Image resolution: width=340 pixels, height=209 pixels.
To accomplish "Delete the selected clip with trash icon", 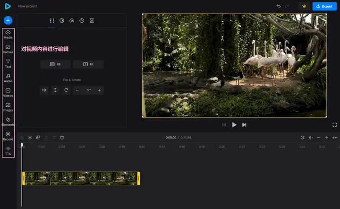I will [x=62, y=138].
